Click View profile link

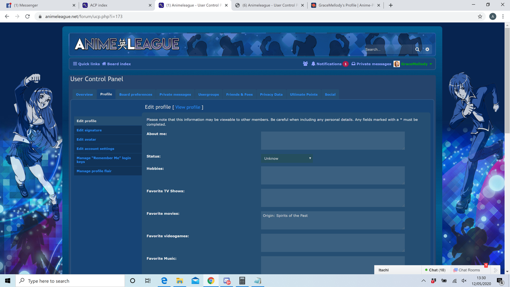(188, 107)
